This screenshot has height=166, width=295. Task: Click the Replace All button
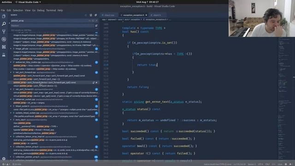(x=96, y=26)
